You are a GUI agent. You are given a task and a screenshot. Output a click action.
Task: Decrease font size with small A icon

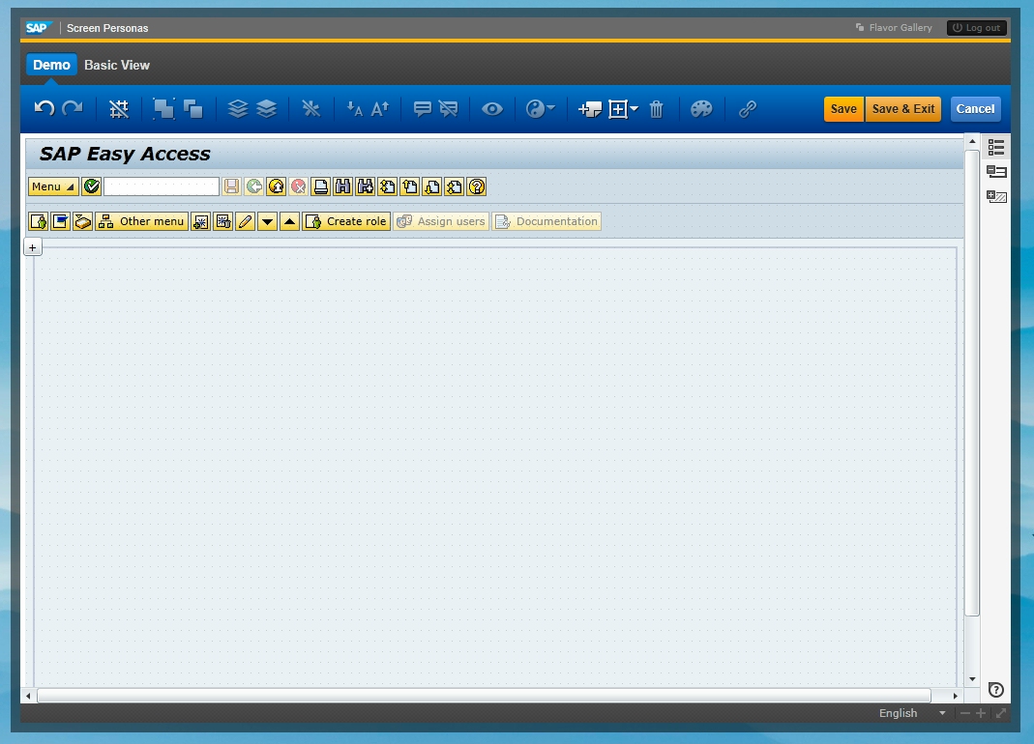[x=355, y=109]
